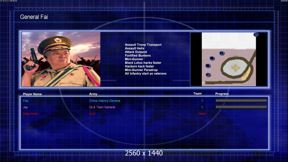The image size is (288, 162).
Task: Click Feu's loading progress bar
Action: (241, 100)
